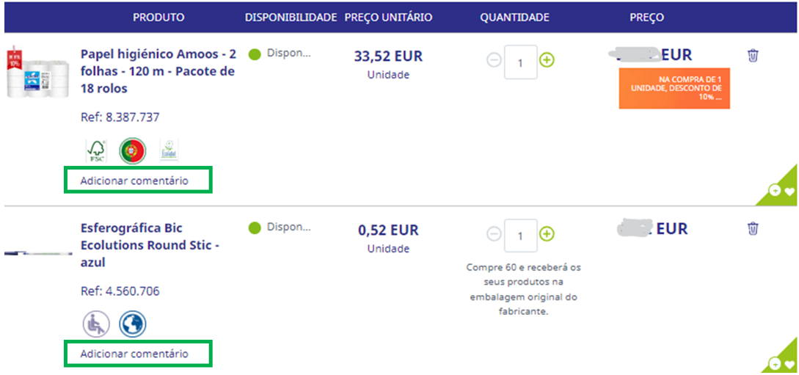
Task: Click the accessibility wheelchair badge icon
Action: point(96,324)
